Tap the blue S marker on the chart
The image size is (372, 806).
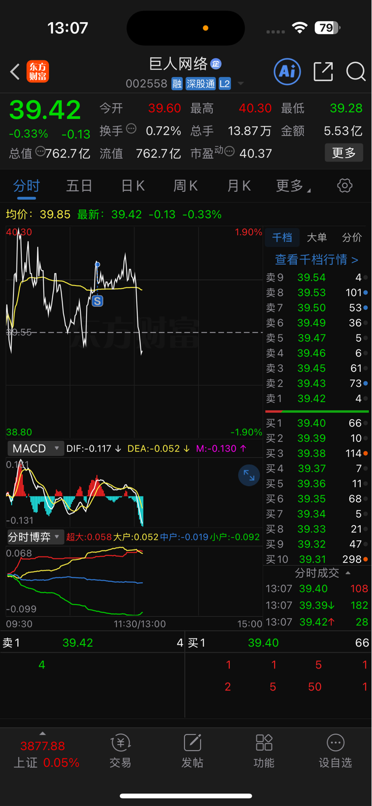point(97,301)
